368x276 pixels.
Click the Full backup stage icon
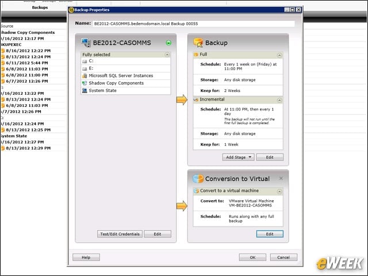point(196,55)
